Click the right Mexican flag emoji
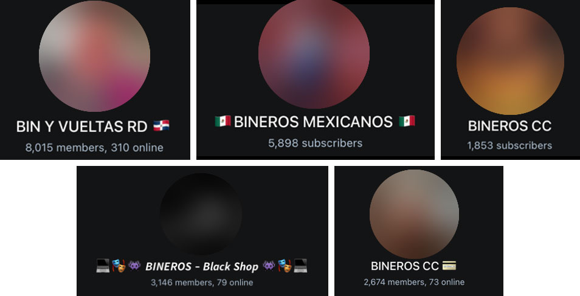 pyautogui.click(x=407, y=121)
